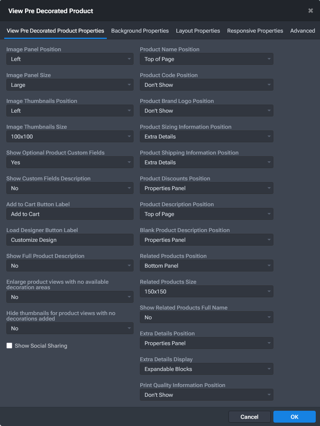Viewport: 320px width, 426px height.
Task: Enable Show Social Sharing
Action: pyautogui.click(x=9, y=346)
